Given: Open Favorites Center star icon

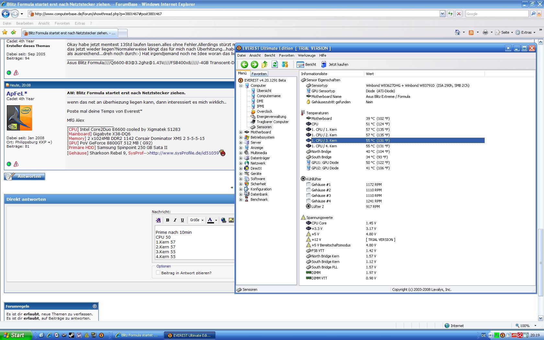Looking at the screenshot, I should (x=5, y=32).
